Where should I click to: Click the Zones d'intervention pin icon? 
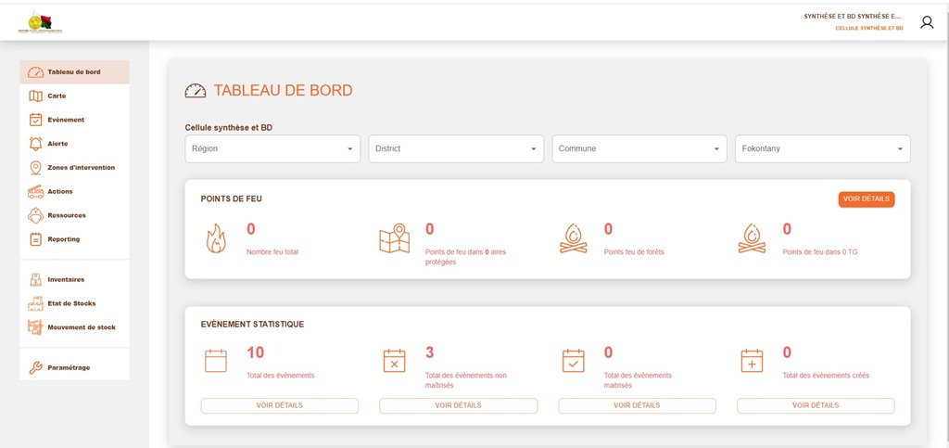[36, 168]
